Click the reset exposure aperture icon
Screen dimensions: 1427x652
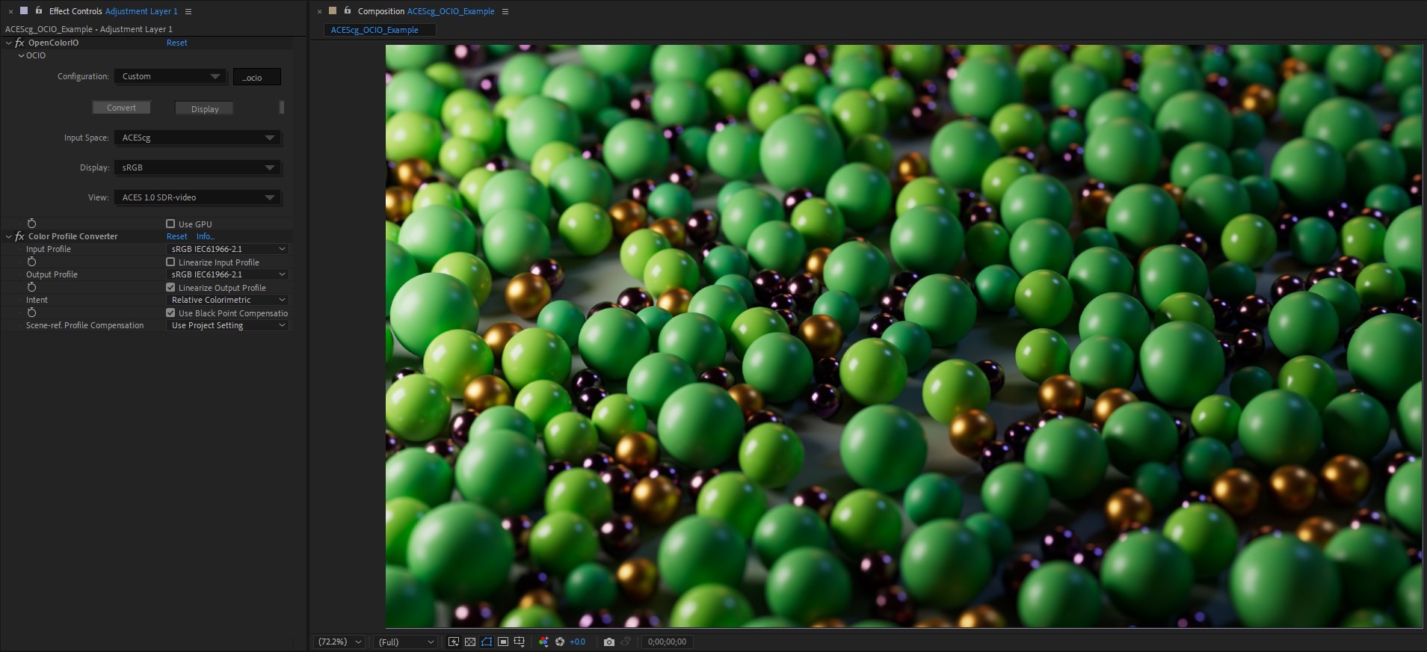coord(559,642)
